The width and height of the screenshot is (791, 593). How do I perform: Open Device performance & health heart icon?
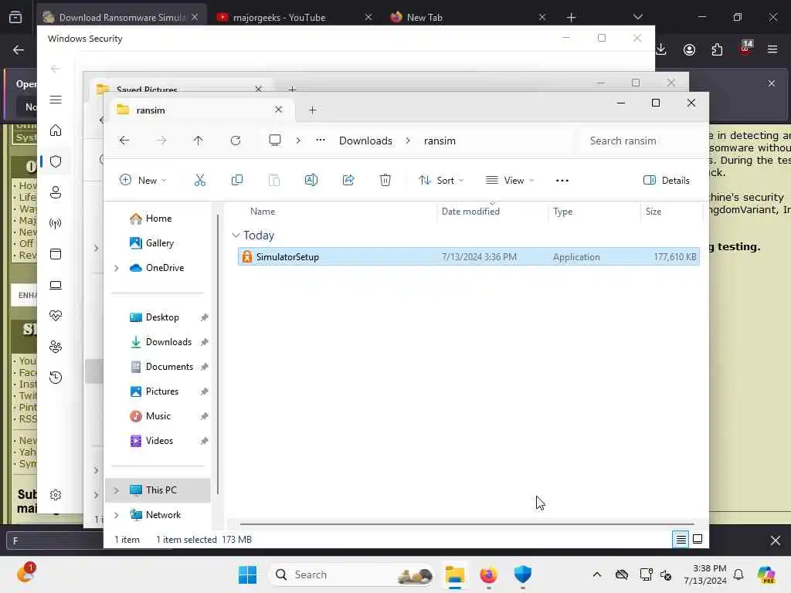tap(56, 316)
